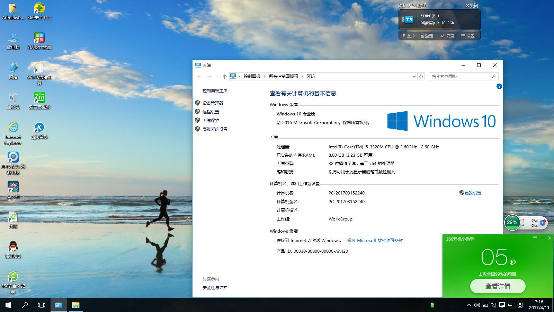Open 设备管理器 from the sidebar
The width and height of the screenshot is (554, 312).
click(x=213, y=103)
